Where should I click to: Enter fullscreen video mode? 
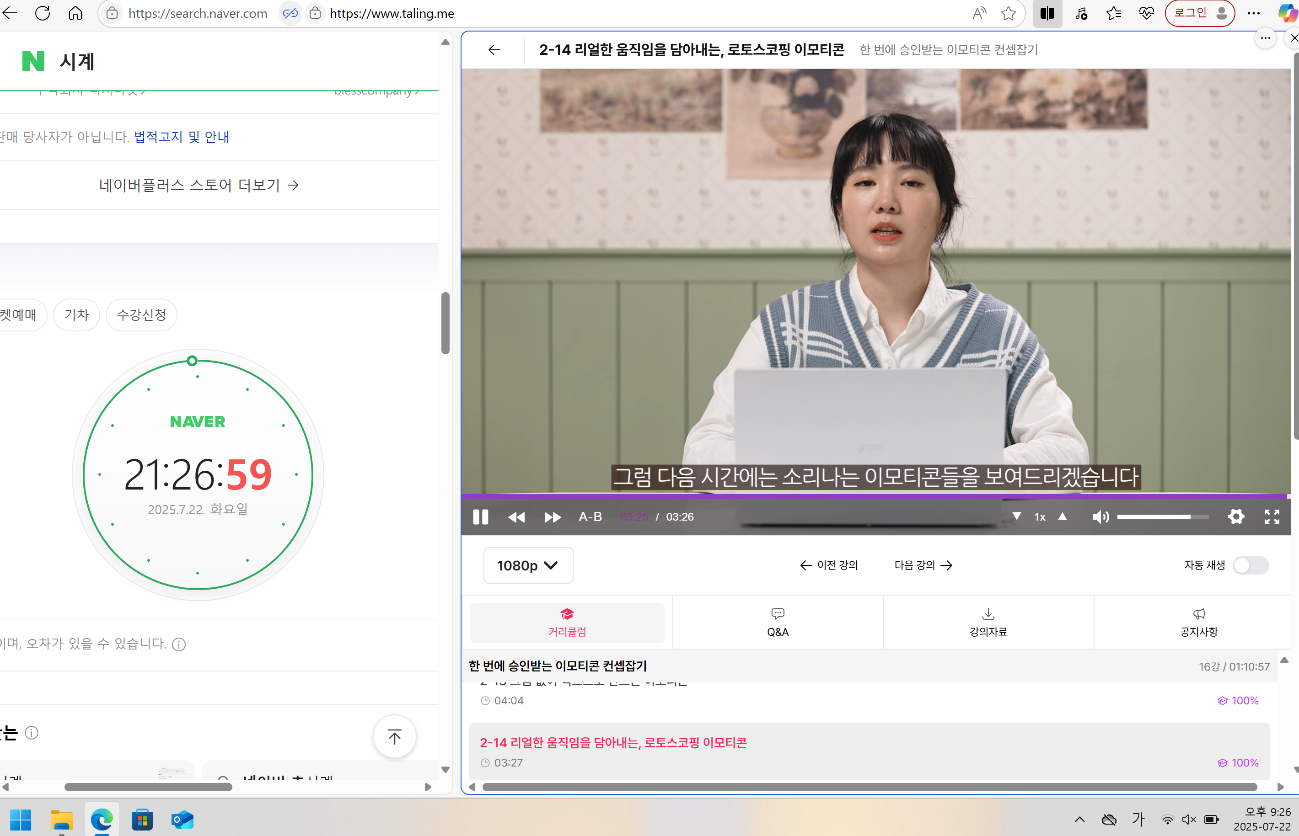click(1272, 517)
